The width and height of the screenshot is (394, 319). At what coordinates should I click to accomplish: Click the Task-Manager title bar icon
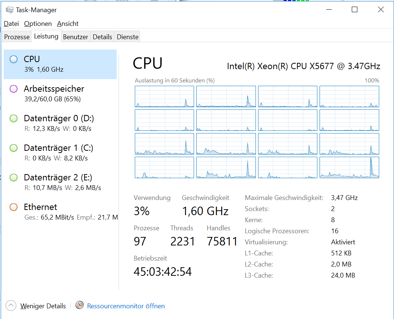pyautogui.click(x=10, y=10)
